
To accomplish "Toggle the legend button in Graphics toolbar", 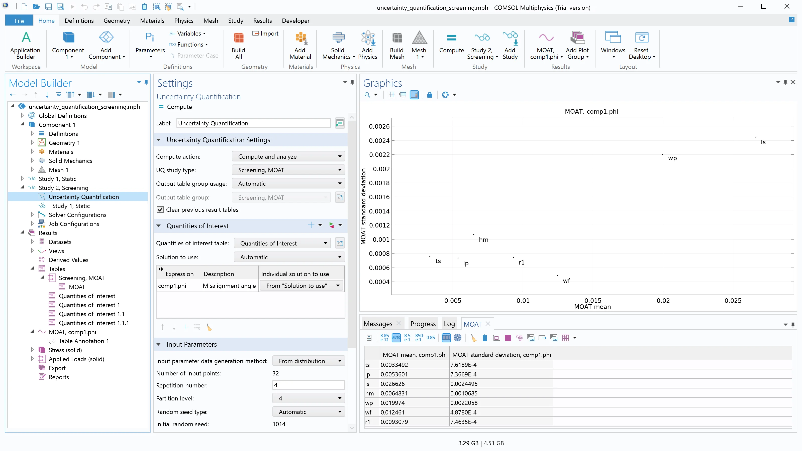I will [414, 95].
